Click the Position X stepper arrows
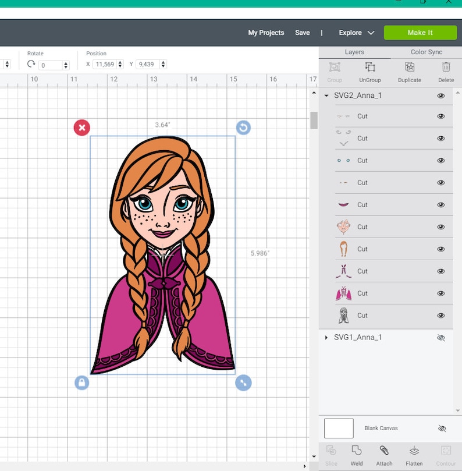This screenshot has height=471, width=462. (x=120, y=64)
